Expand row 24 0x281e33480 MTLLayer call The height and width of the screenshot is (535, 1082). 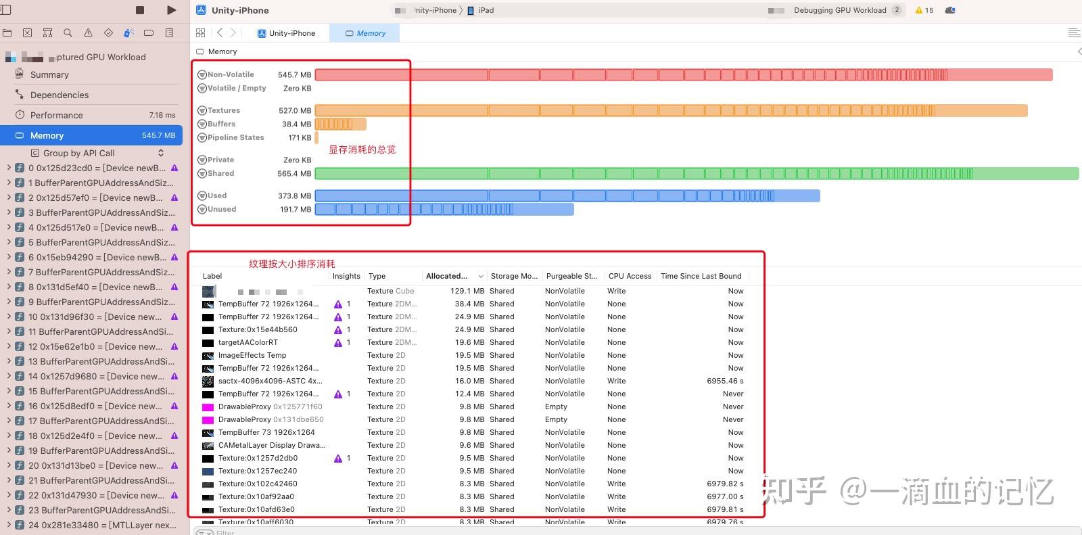coord(8,525)
